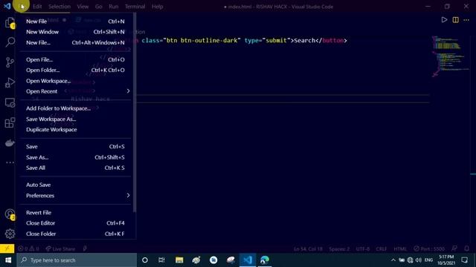The height and width of the screenshot is (267, 476).
Task: Click Save All in File menu
Action: point(75,168)
